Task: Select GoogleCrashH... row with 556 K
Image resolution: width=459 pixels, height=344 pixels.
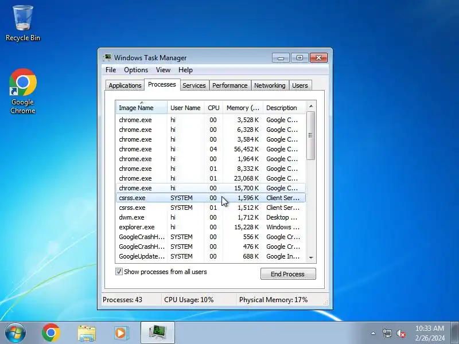Action: click(211, 237)
